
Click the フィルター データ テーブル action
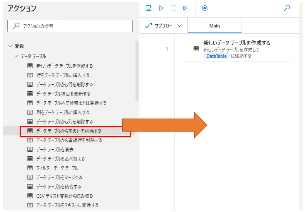point(57,168)
